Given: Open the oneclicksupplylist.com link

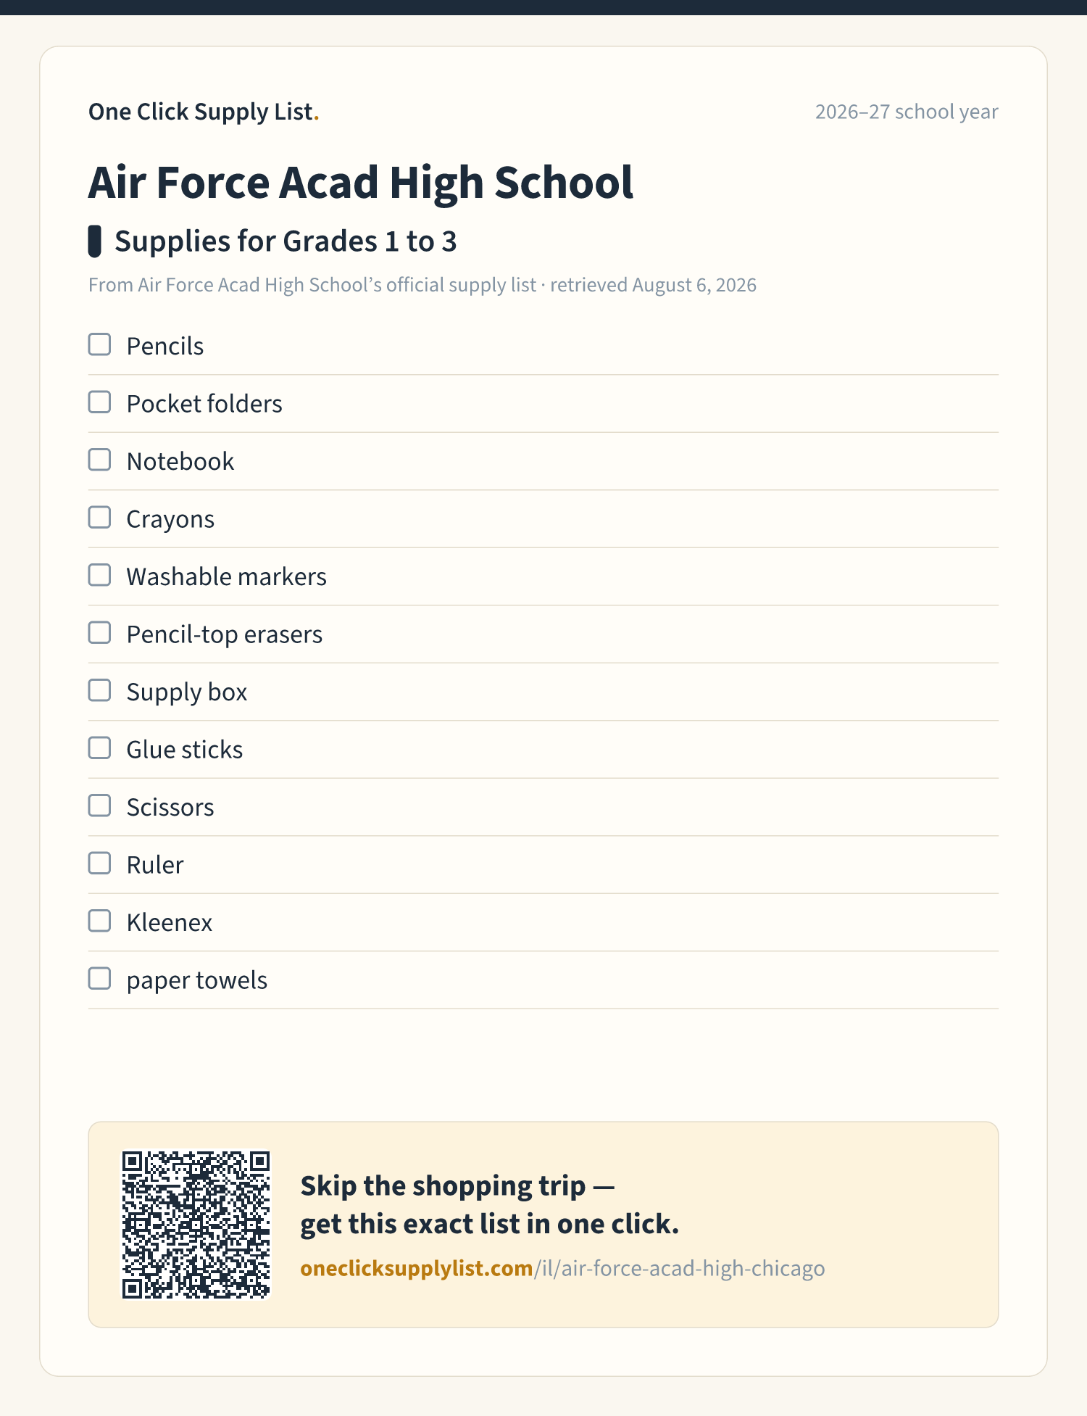Looking at the screenshot, I should (562, 1268).
